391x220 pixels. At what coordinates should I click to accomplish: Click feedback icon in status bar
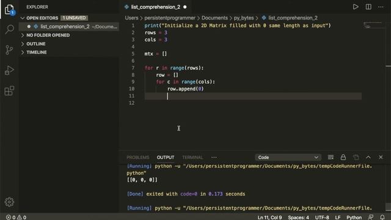click(371, 218)
